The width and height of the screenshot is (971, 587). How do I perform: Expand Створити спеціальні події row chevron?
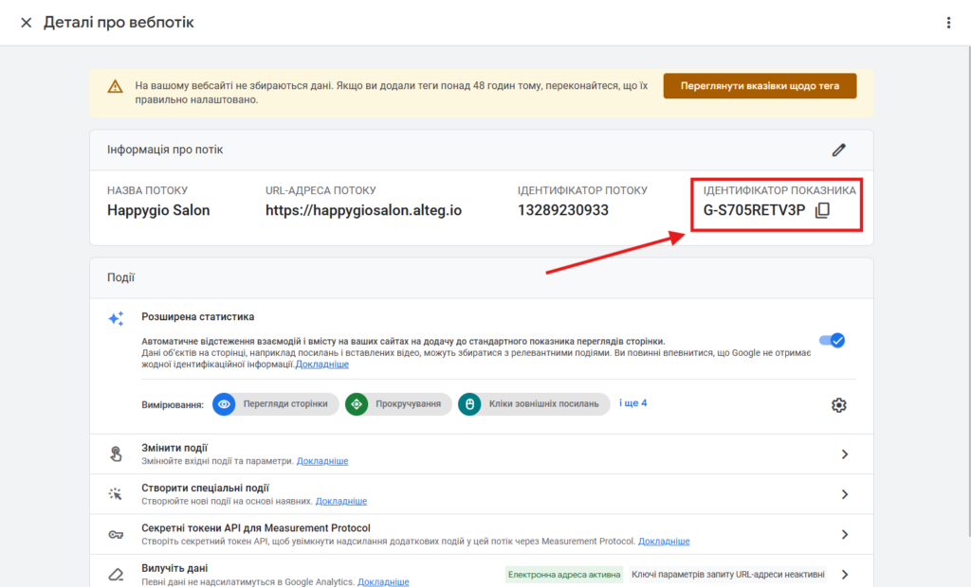click(x=844, y=494)
